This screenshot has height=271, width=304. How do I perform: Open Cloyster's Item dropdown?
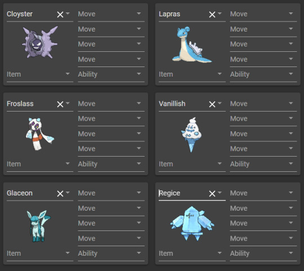pos(40,74)
